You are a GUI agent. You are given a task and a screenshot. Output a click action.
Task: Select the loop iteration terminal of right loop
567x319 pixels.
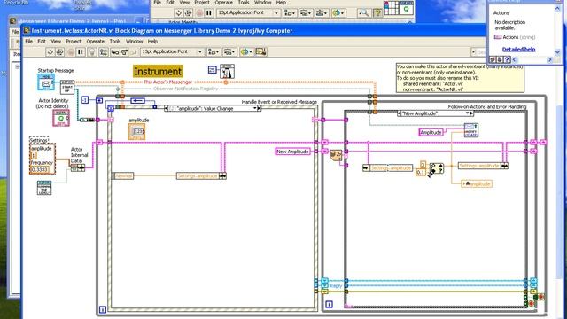point(329,305)
